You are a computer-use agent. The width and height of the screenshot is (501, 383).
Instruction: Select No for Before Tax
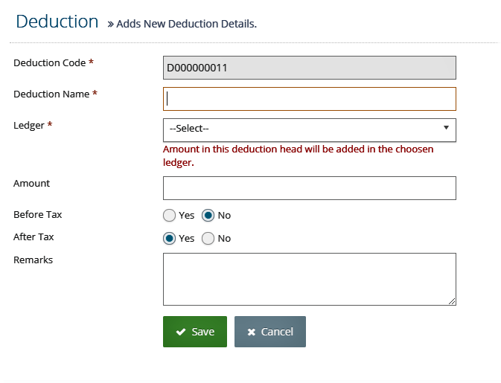[x=208, y=216]
